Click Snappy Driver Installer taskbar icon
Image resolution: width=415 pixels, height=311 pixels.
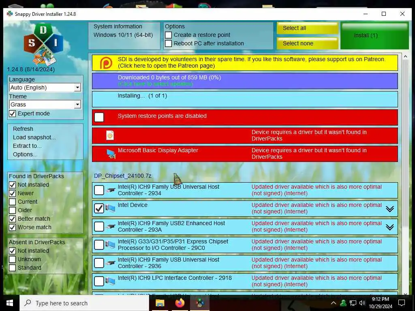200,303
